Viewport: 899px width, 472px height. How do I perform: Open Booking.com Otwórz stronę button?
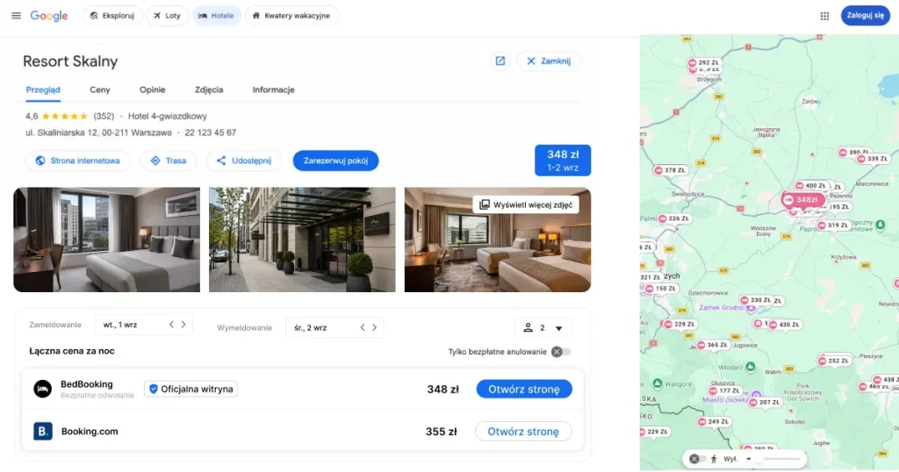pos(523,432)
